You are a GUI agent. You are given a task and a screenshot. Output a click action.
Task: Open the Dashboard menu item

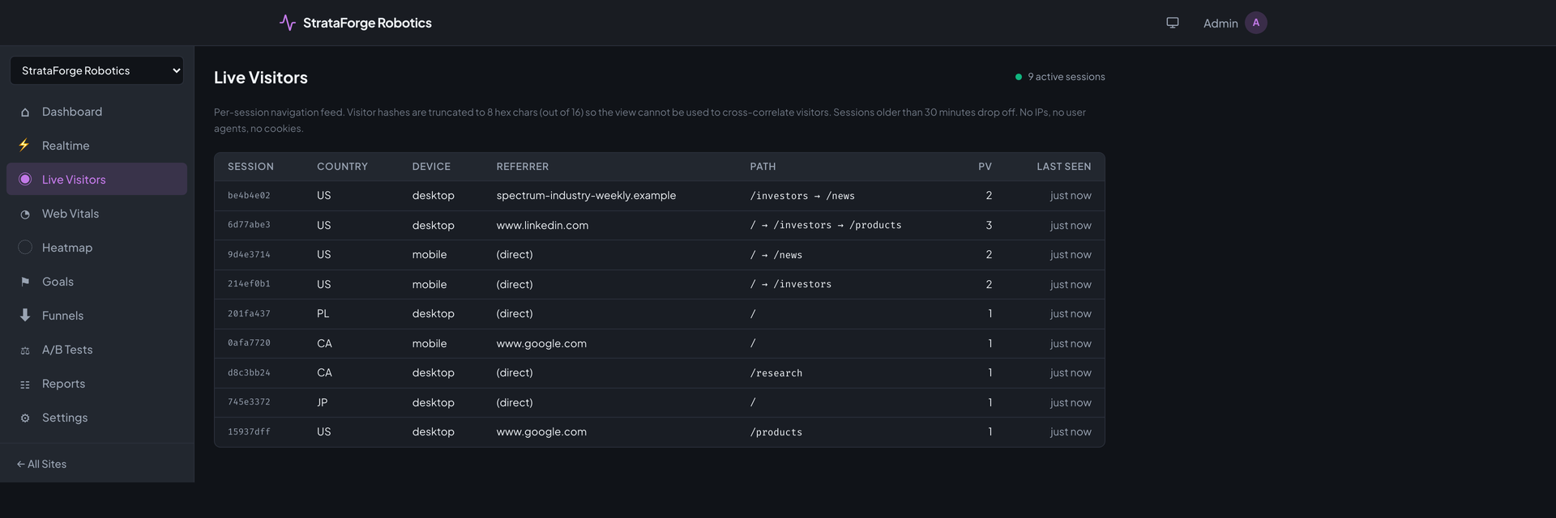pos(96,112)
